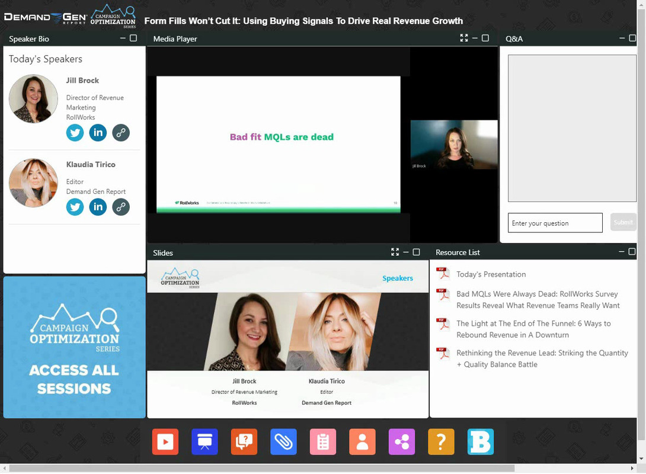646x474 pixels.
Task: Open the clipboard survey dock icon
Action: tap(323, 442)
